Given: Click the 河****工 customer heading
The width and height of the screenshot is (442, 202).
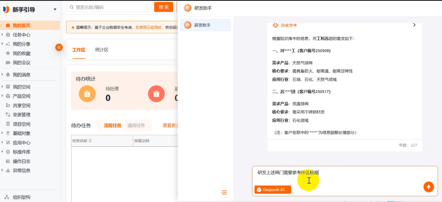Looking at the screenshot, I should [x=301, y=51].
